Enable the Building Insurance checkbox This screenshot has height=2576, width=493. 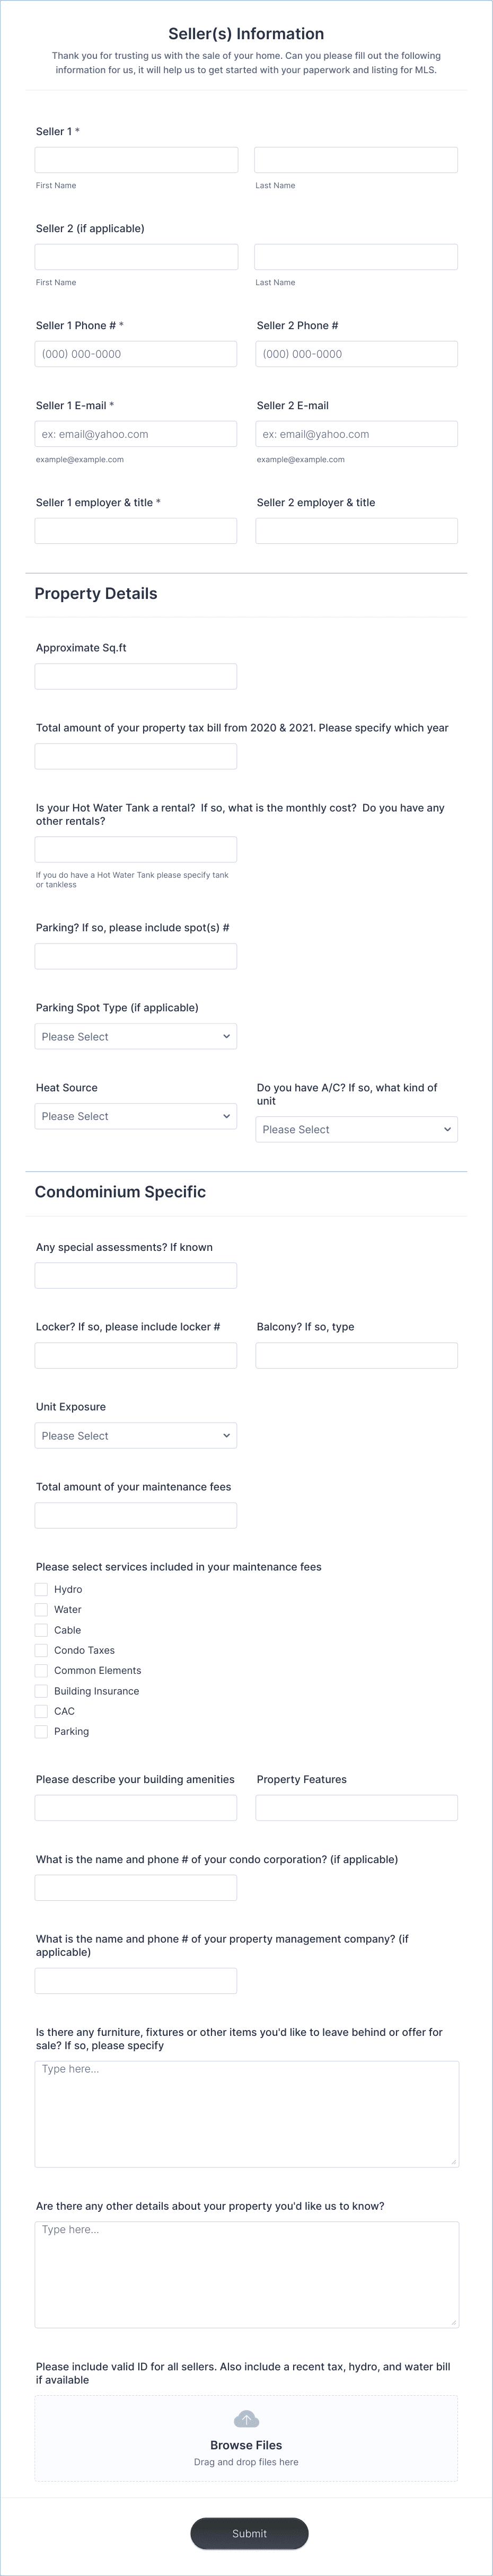tap(41, 1691)
